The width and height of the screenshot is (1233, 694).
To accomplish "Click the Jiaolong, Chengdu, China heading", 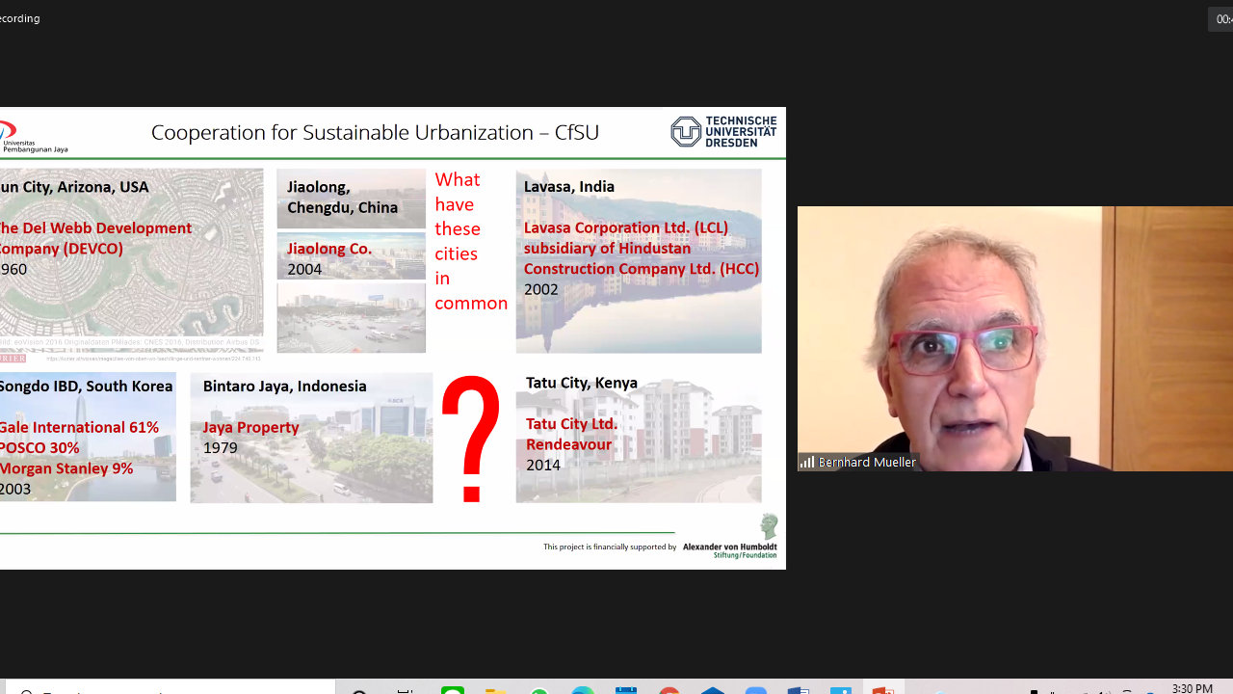I will [342, 197].
